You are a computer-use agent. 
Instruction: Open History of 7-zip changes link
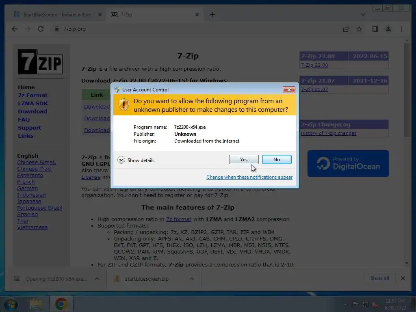coord(329,133)
